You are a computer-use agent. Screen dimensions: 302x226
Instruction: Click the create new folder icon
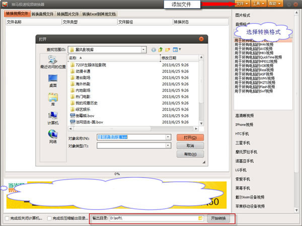(x=168, y=50)
